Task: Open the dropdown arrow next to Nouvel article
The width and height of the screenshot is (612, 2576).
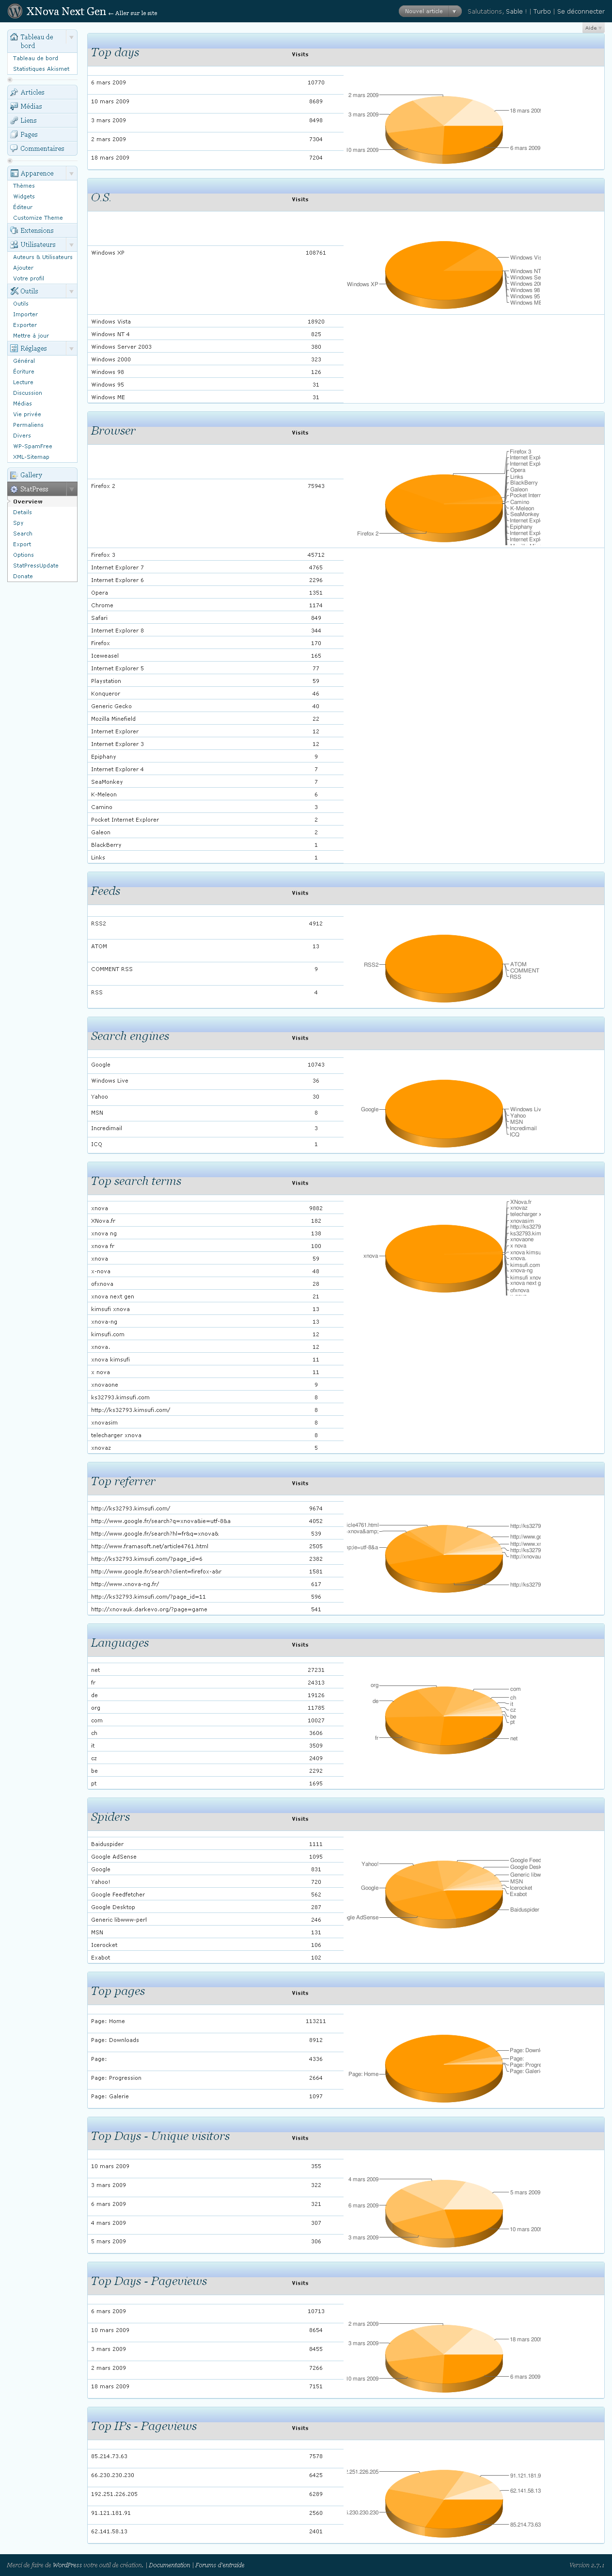Action: click(x=454, y=11)
